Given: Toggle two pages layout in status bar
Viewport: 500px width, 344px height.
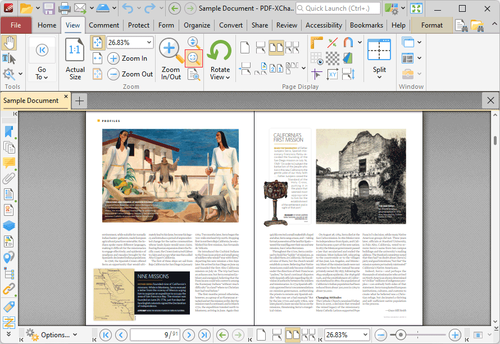Looking at the screenshot, I should tap(292, 335).
